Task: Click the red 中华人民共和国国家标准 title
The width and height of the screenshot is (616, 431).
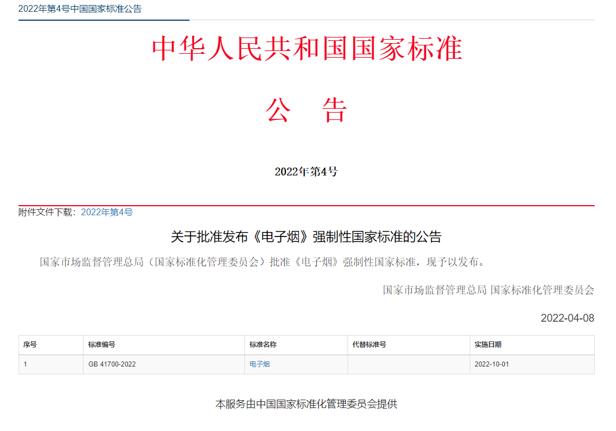Action: 307,49
